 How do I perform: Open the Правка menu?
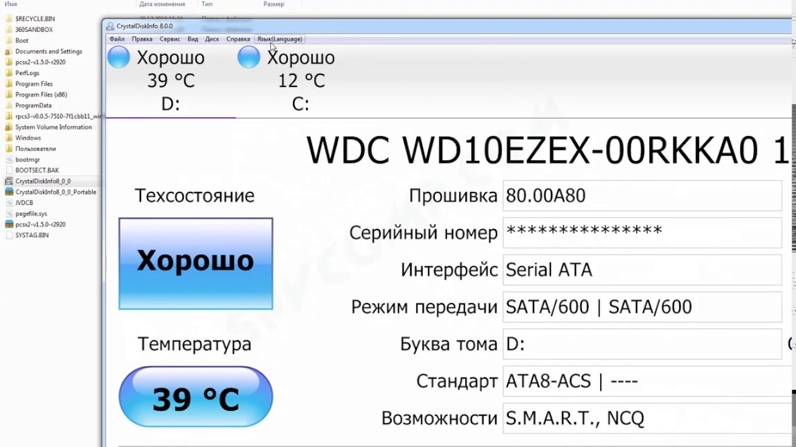142,39
